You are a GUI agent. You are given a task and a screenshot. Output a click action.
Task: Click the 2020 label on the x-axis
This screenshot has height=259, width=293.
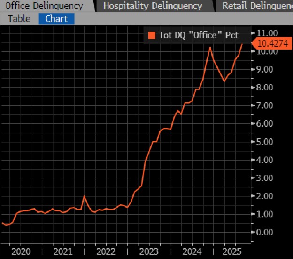coord(20,251)
